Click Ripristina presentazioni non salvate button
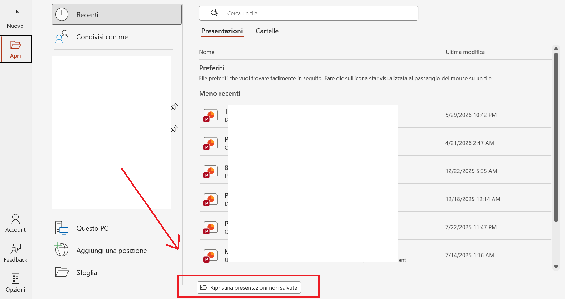Image resolution: width=565 pixels, height=299 pixels. click(249, 287)
